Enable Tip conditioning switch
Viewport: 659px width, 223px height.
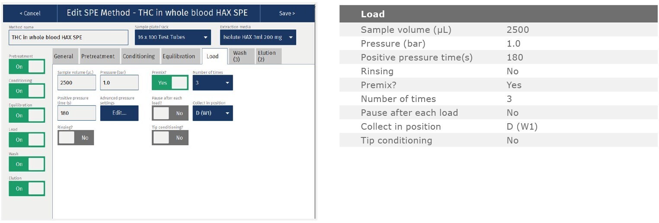coord(170,138)
